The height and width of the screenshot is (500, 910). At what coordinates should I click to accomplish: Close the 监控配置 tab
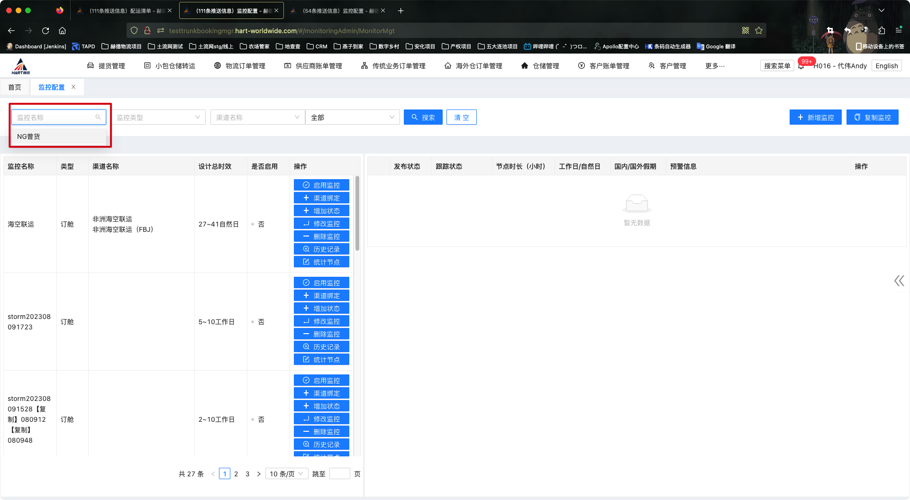pos(73,87)
